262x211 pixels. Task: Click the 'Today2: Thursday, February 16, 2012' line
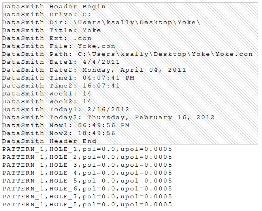click(108, 117)
